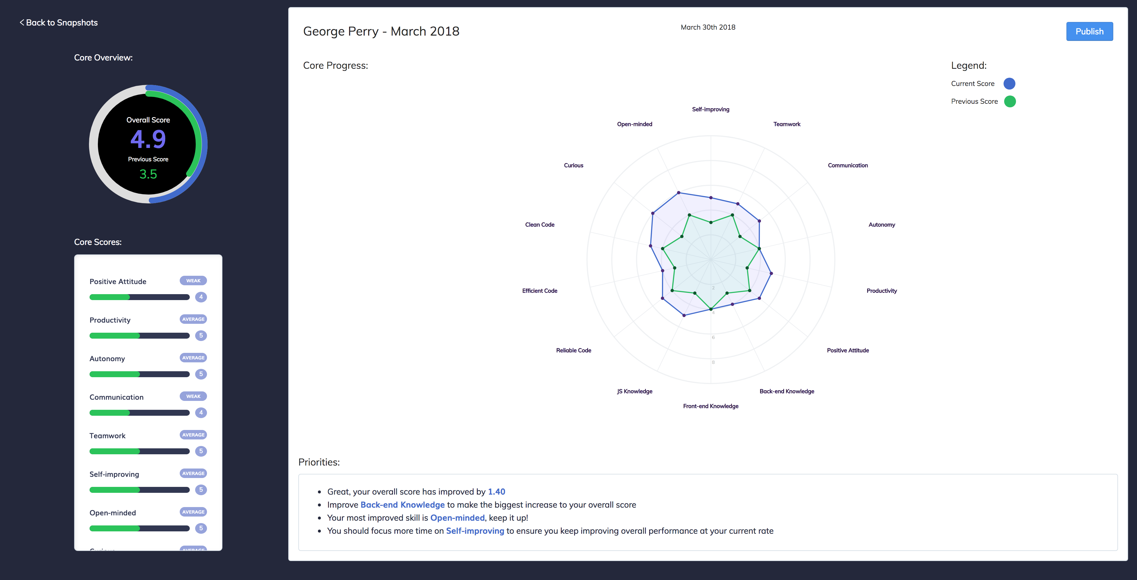Click the Productivity progress bar
Image resolution: width=1137 pixels, height=580 pixels.
[x=139, y=336]
